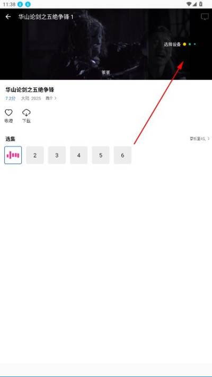Tap the yellow device indicator dot
The height and width of the screenshot is (377, 212).
tap(184, 44)
